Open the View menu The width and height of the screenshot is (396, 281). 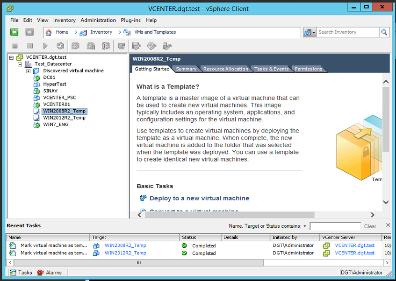point(43,20)
